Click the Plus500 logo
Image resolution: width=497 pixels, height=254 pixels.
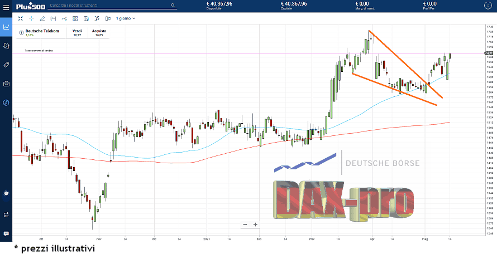click(31, 6)
